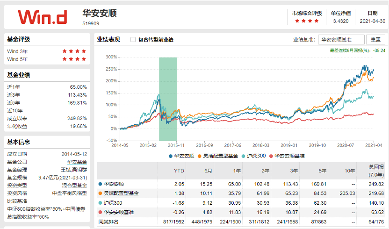Toggle 华安安顺 legend dot in chart
Viewport: 389px width, 229px height.
[x=171, y=156]
